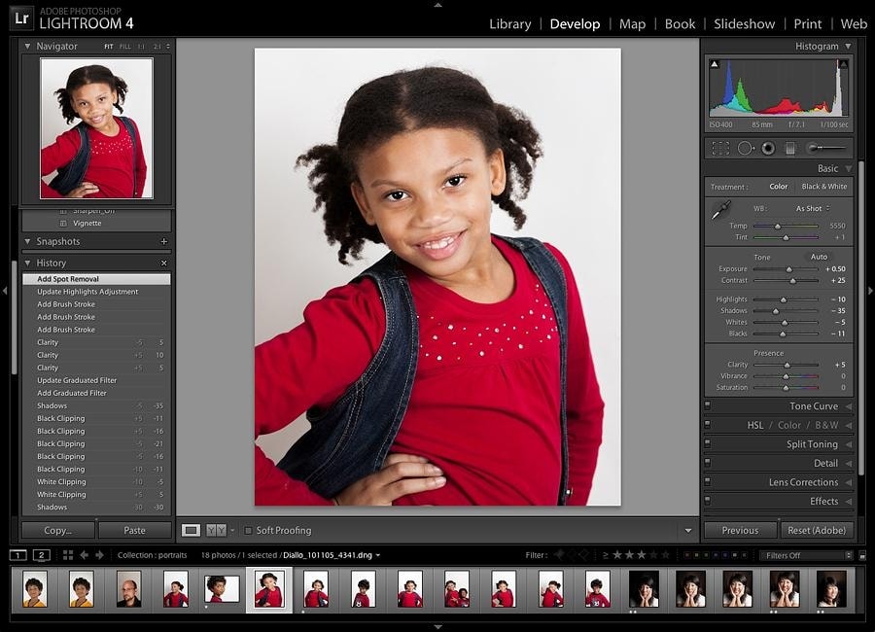Click the Reset (Adobe) button
The height and width of the screenshot is (632, 875).
[x=816, y=529]
